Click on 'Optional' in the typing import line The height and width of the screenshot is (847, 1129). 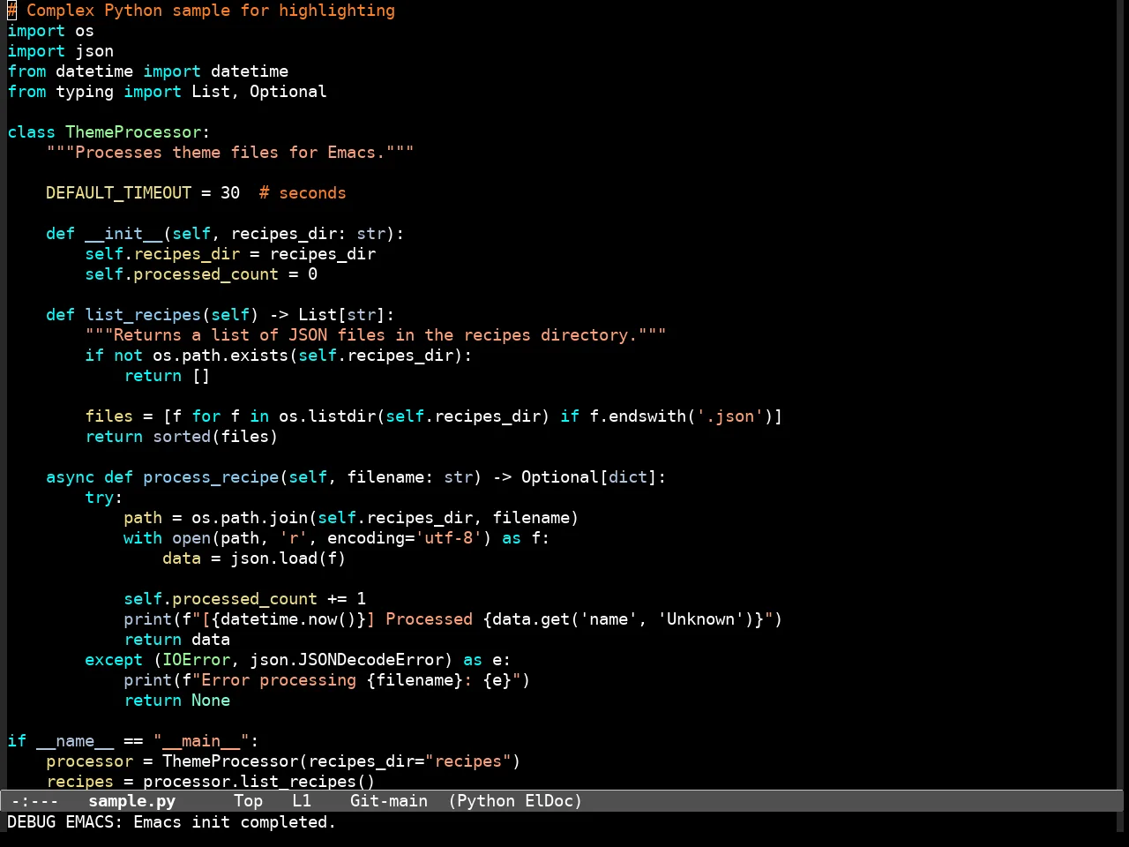[288, 92]
